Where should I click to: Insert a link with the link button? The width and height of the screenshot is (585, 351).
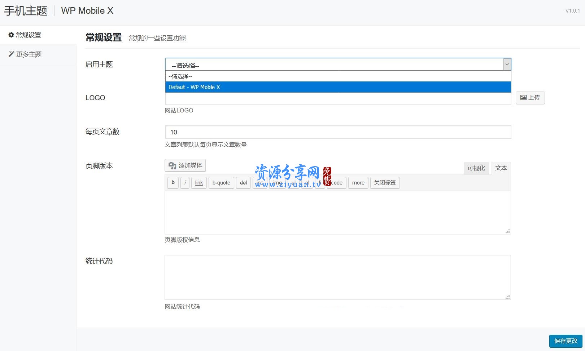[x=199, y=183]
